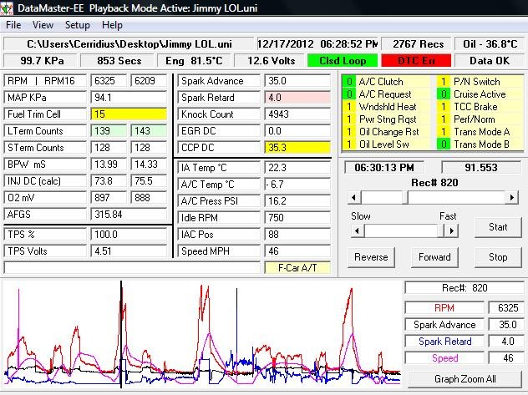Click the Fuel Trim Cell value 15

click(x=129, y=114)
